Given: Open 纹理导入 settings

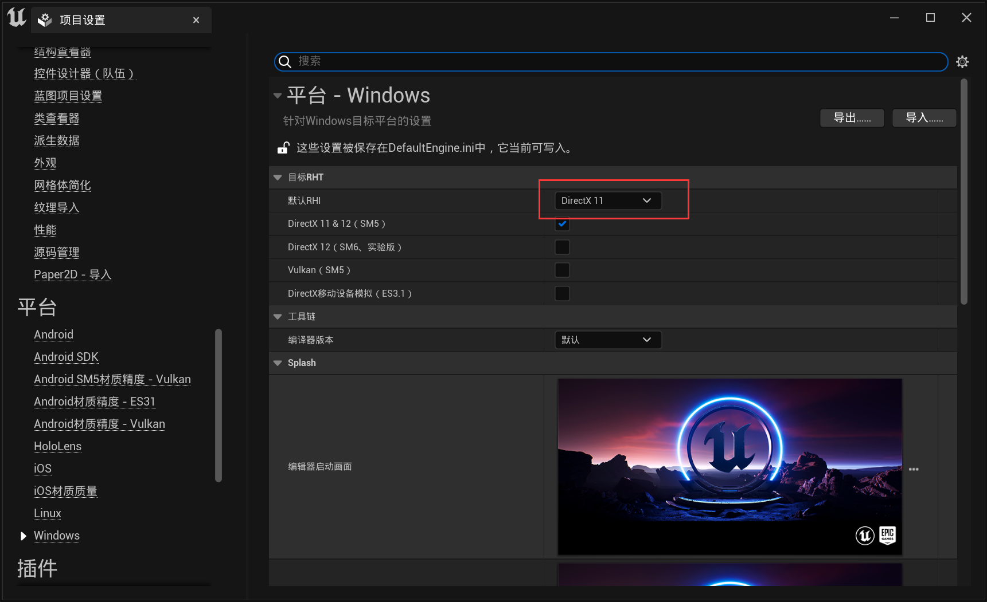Looking at the screenshot, I should coord(56,207).
